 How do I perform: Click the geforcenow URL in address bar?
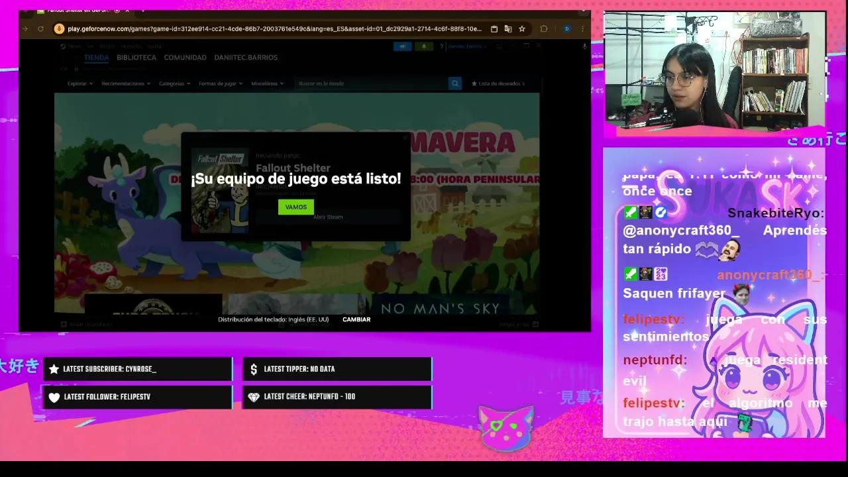[274, 29]
